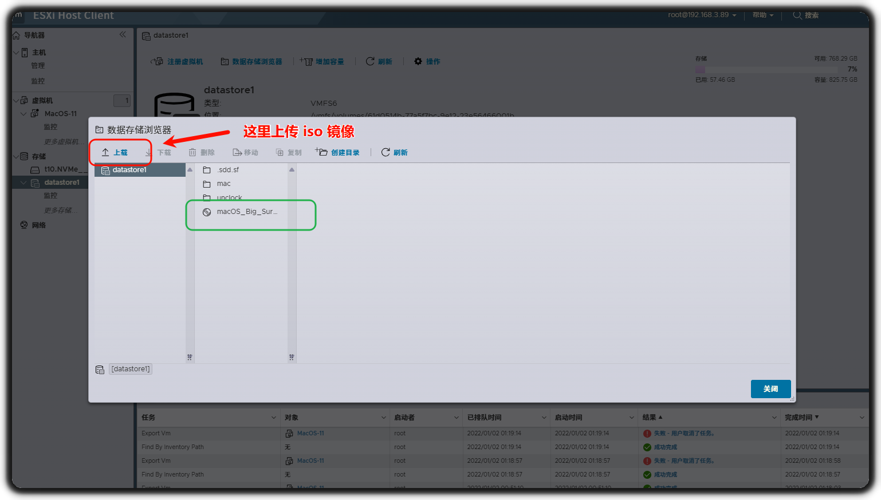Collapse the navigator panel with the chevrons
This screenshot has height=500, width=881.
(x=123, y=35)
